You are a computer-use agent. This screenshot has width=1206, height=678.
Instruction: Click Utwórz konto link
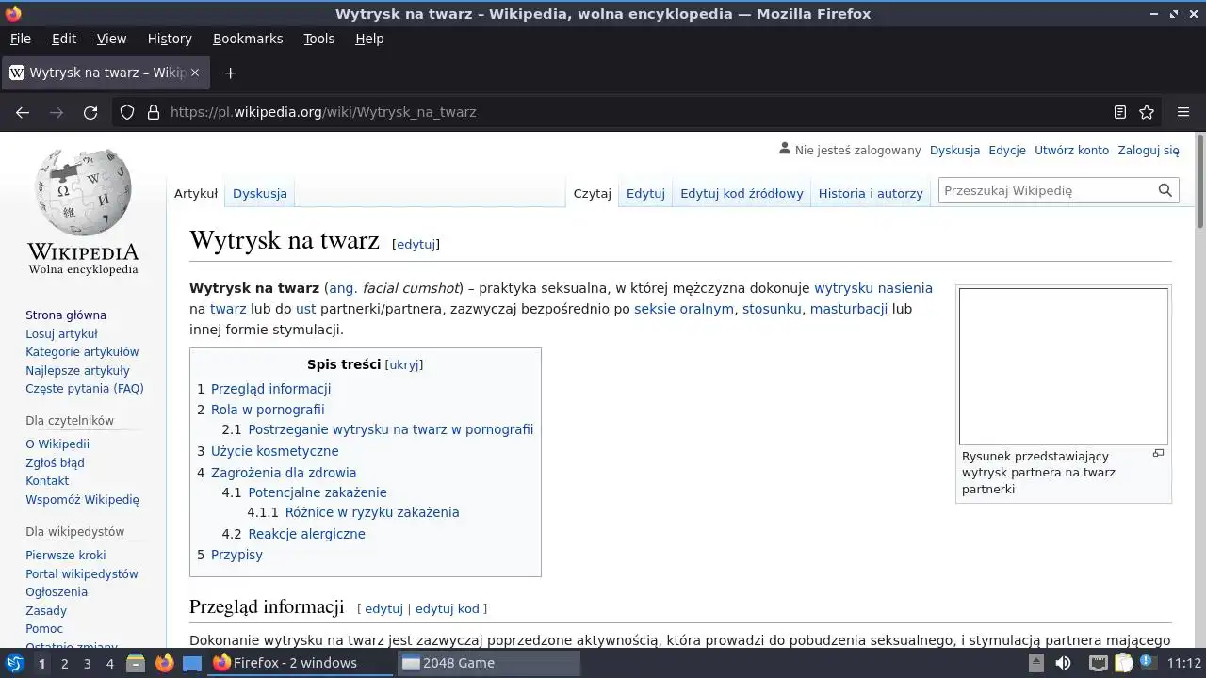(x=1071, y=150)
